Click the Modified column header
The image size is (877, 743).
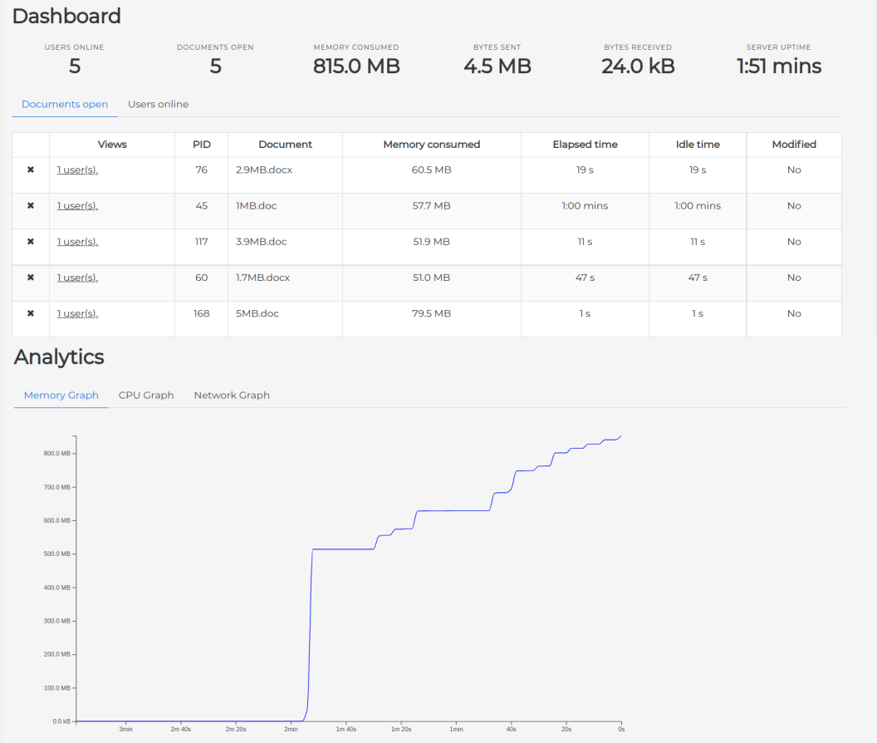pos(794,145)
